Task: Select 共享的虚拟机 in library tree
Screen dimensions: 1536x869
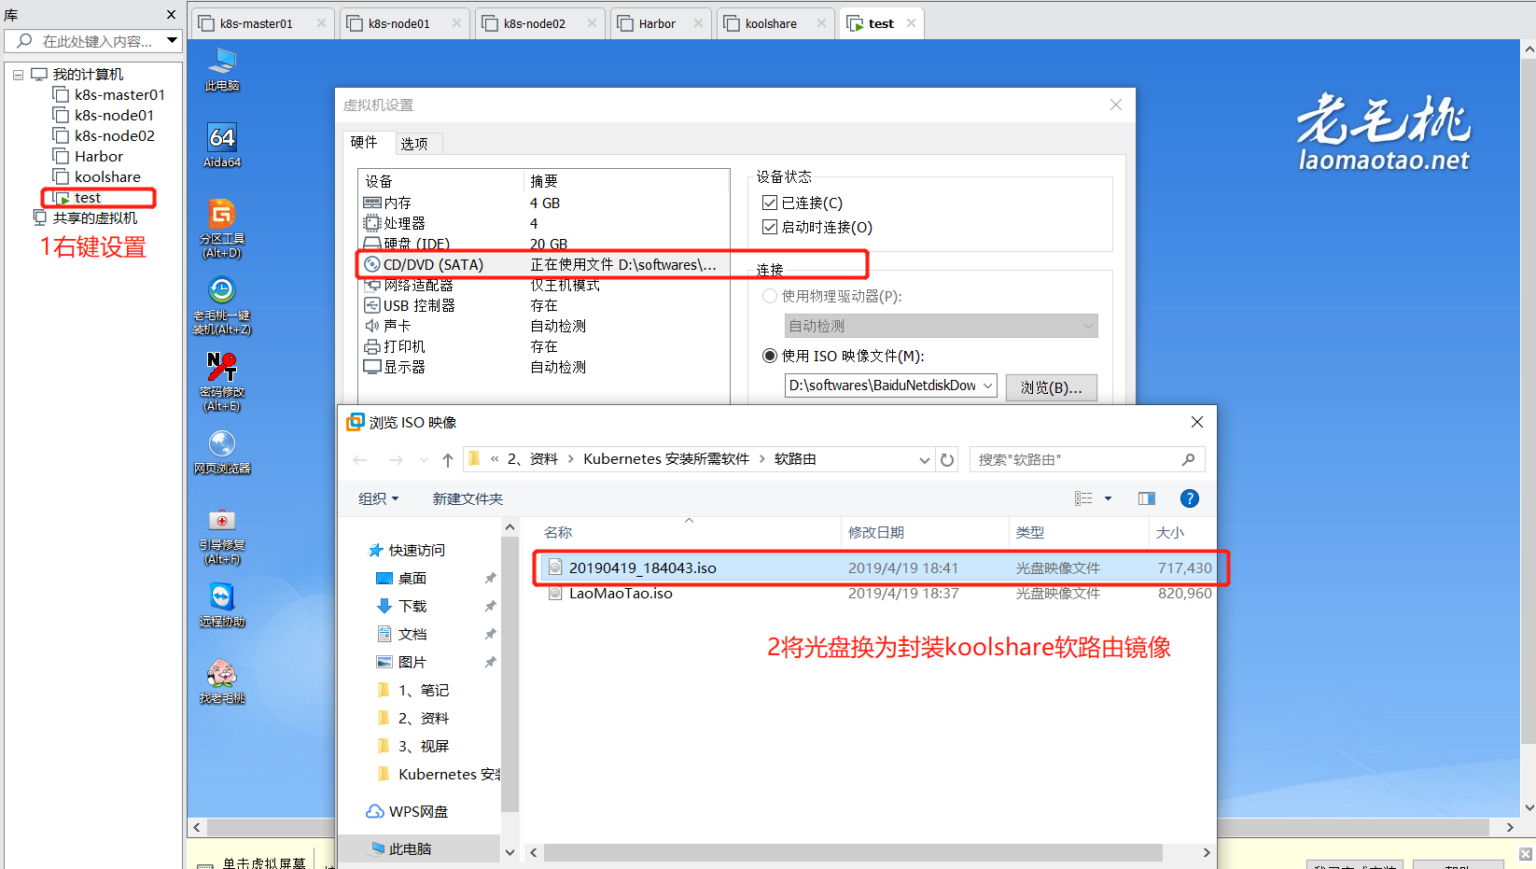Action: click(x=85, y=217)
